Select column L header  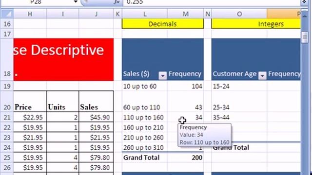[145, 14]
